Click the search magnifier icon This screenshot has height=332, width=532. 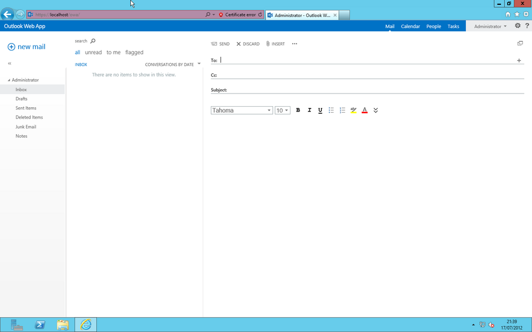click(93, 41)
